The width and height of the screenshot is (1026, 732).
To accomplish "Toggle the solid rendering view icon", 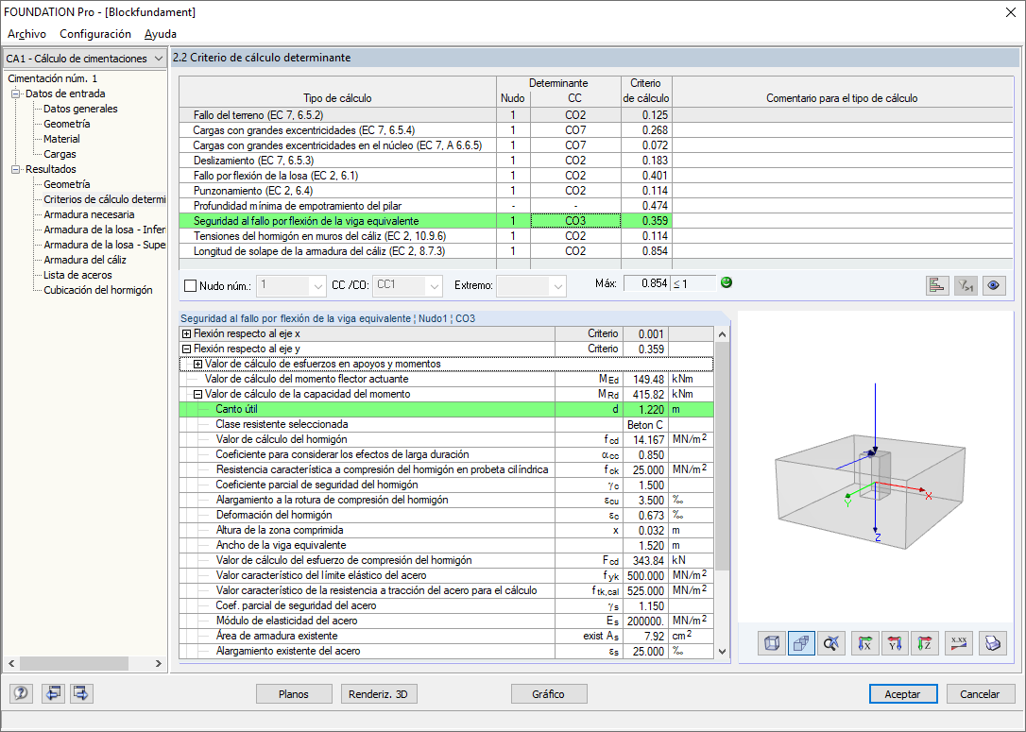I will [801, 643].
